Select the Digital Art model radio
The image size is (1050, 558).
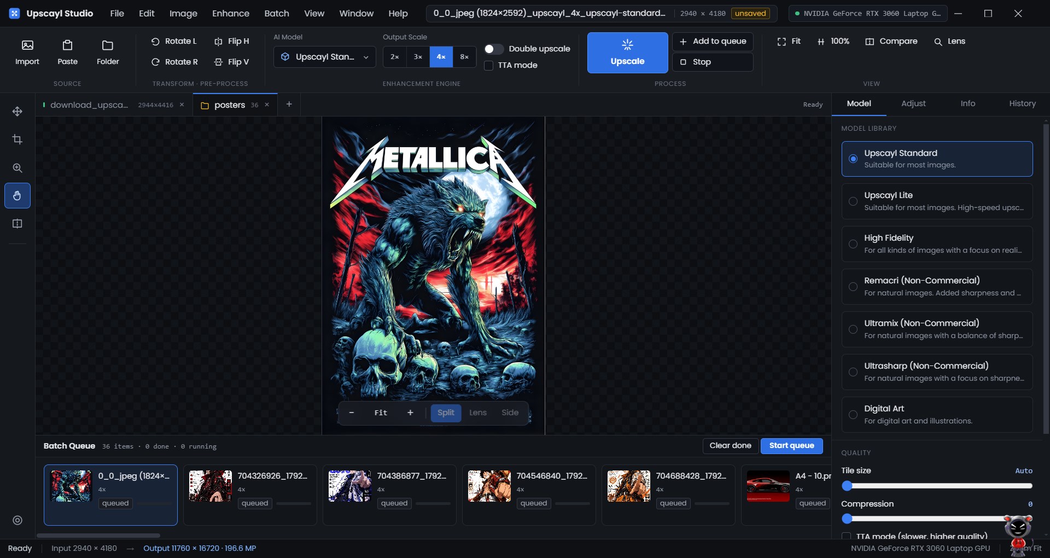tap(853, 415)
